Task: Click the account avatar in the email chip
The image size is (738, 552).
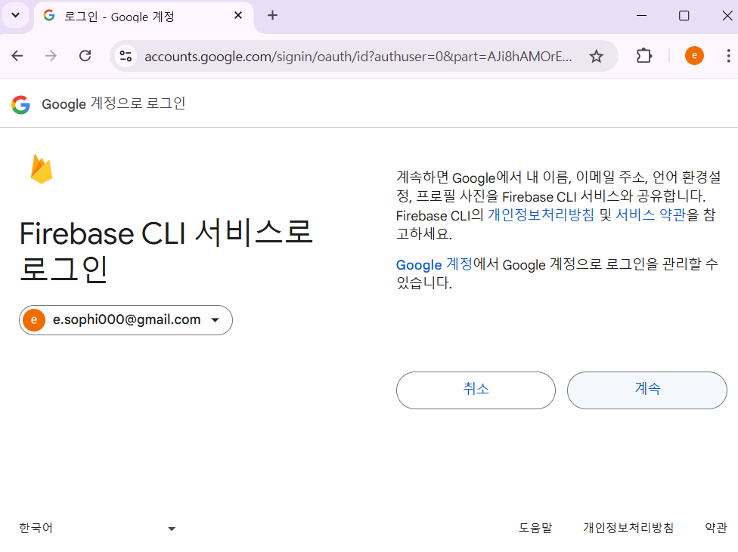Action: pos(34,320)
